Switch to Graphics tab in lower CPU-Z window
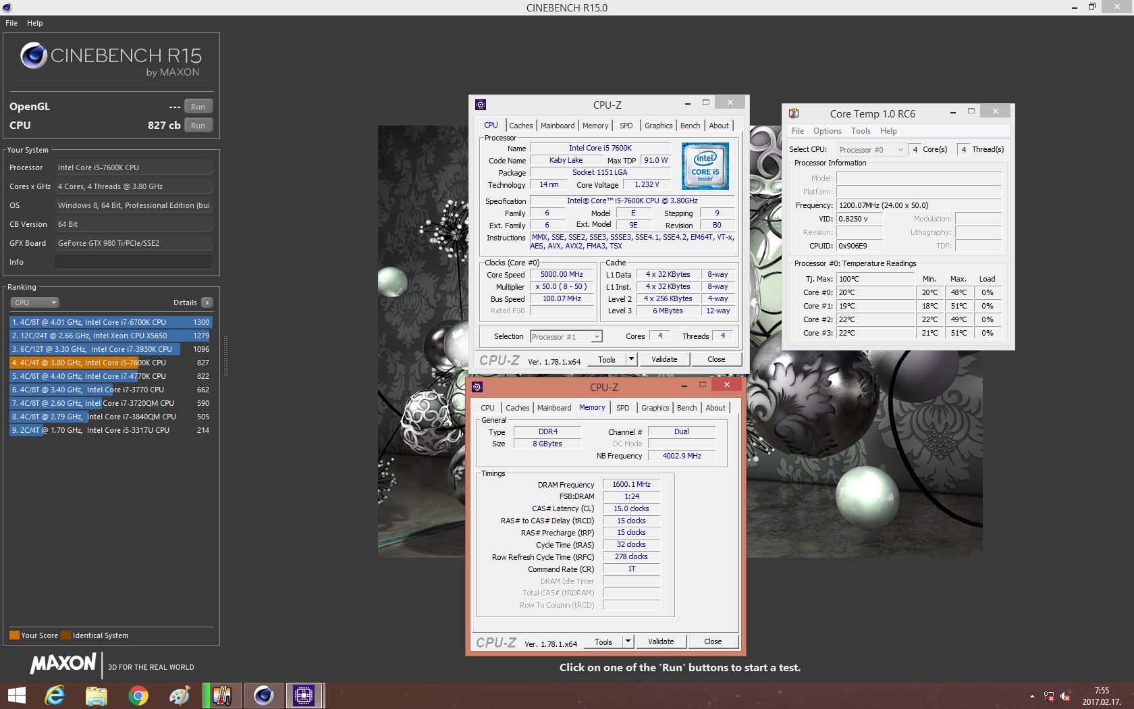The width and height of the screenshot is (1134, 709). (x=655, y=408)
